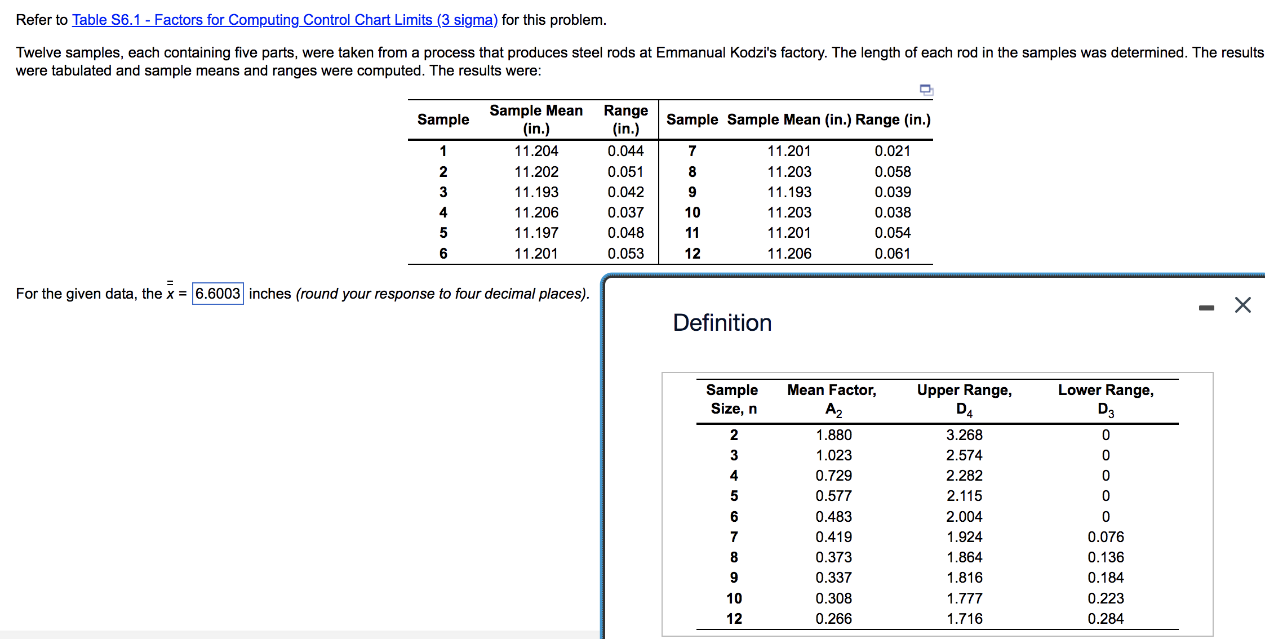Image resolution: width=1265 pixels, height=639 pixels.
Task: Click the 11.204 mean value for sample 1
Action: pyautogui.click(x=537, y=150)
